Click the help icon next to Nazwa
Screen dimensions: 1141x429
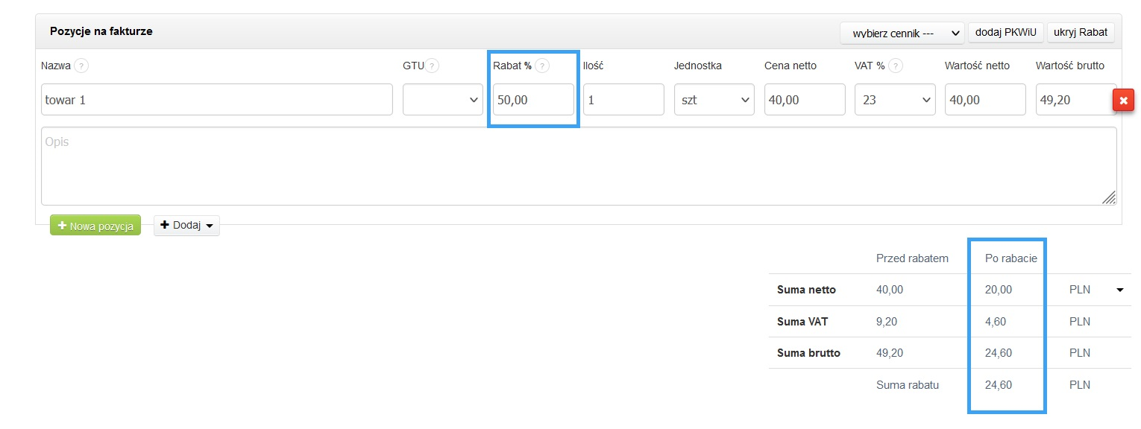[x=81, y=66]
